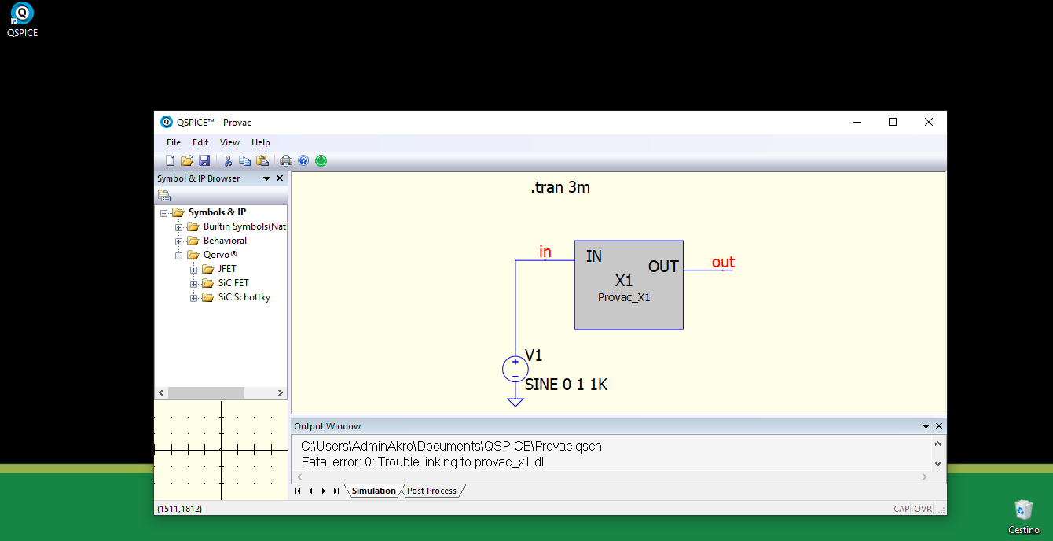Expand the Builtin Symbols folder node

[x=179, y=227]
